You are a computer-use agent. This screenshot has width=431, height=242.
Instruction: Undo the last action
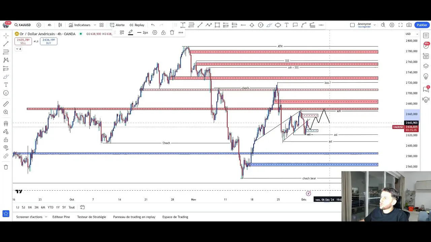coord(153,25)
